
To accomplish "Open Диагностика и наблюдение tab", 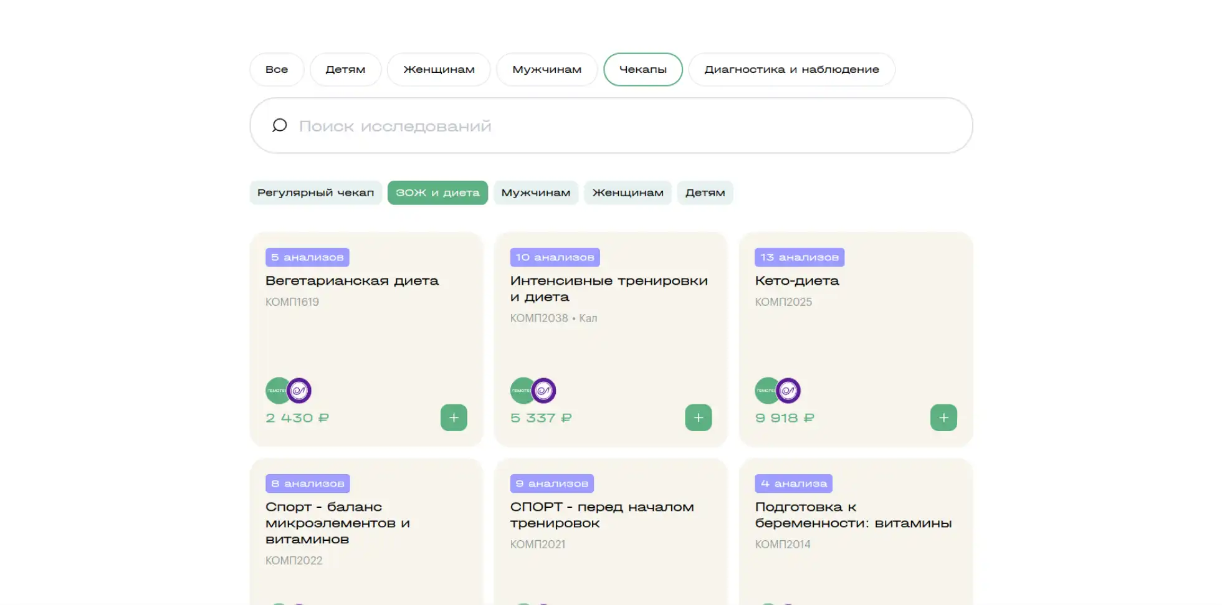I will (791, 69).
